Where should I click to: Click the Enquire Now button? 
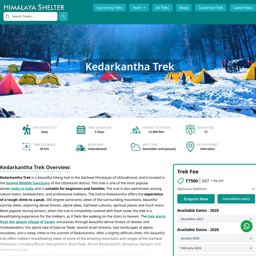coord(196,199)
